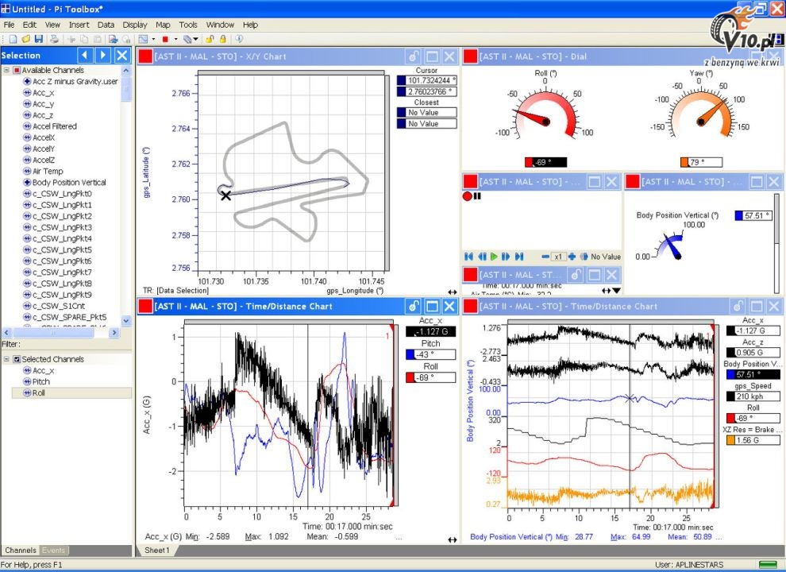Toggle the Pitch selected channel icon
The image size is (786, 572).
pyautogui.click(x=27, y=381)
